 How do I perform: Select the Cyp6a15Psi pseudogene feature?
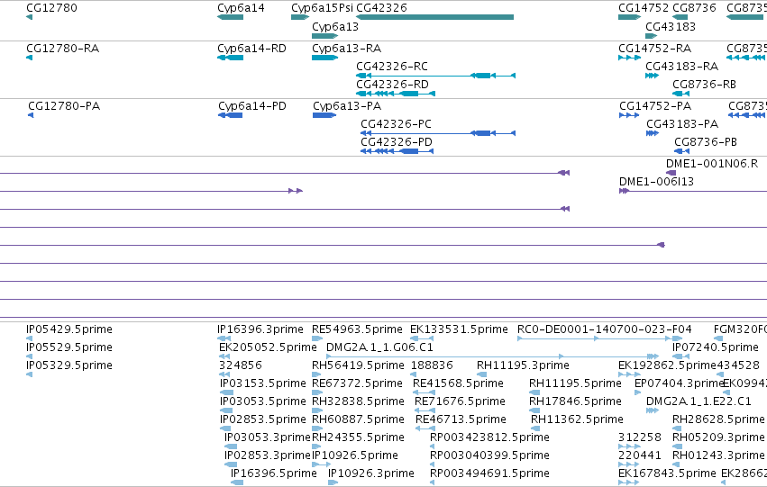pyautogui.click(x=300, y=17)
